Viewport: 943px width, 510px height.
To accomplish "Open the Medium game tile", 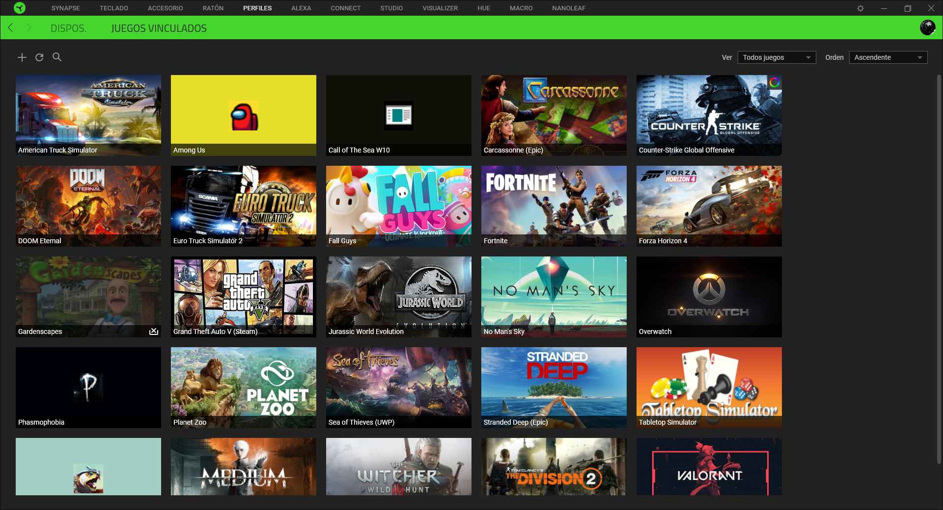I will tap(244, 466).
